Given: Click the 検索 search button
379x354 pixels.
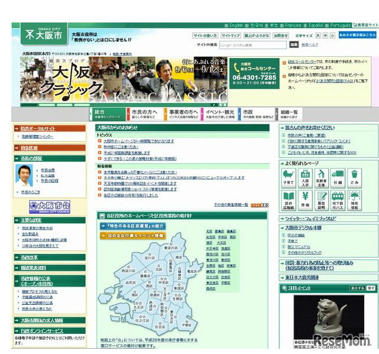Looking at the screenshot, I should pyautogui.click(x=294, y=45).
